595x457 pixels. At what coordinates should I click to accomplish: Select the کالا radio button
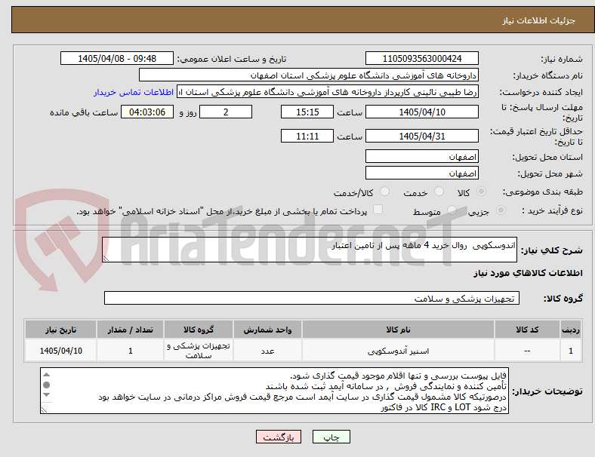coord(481,192)
